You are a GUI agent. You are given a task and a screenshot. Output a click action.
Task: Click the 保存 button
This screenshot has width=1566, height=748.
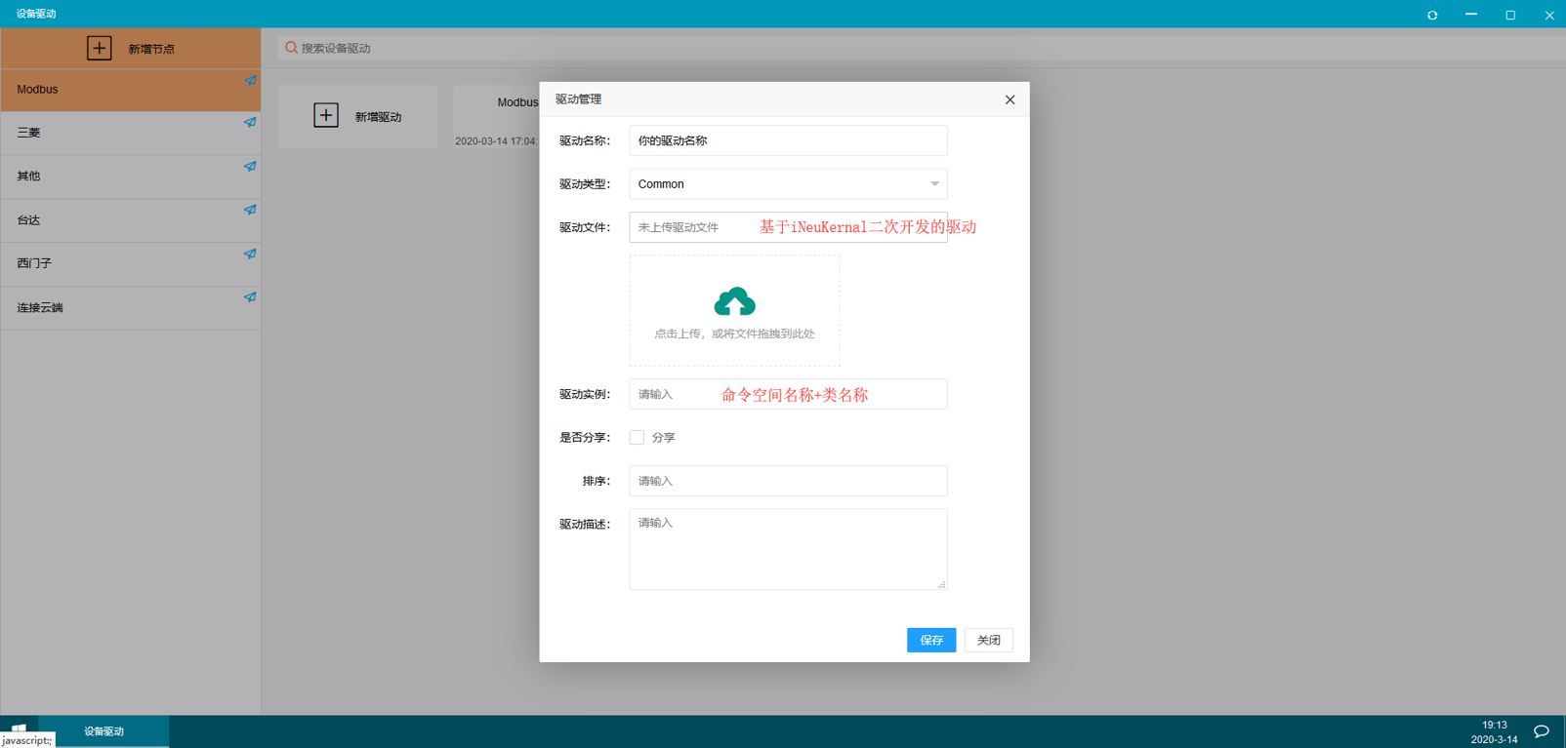pos(930,640)
